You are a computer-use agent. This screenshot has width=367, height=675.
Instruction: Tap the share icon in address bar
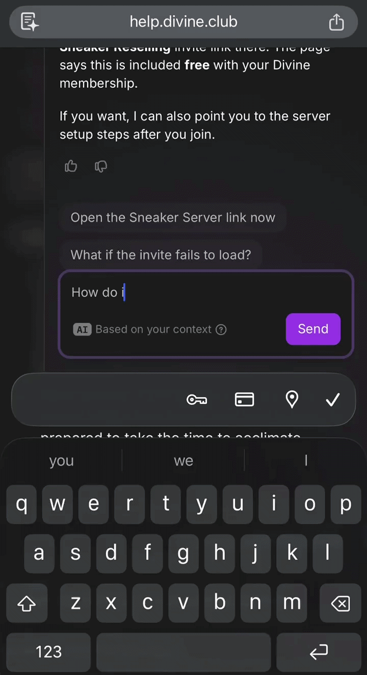coord(336,22)
